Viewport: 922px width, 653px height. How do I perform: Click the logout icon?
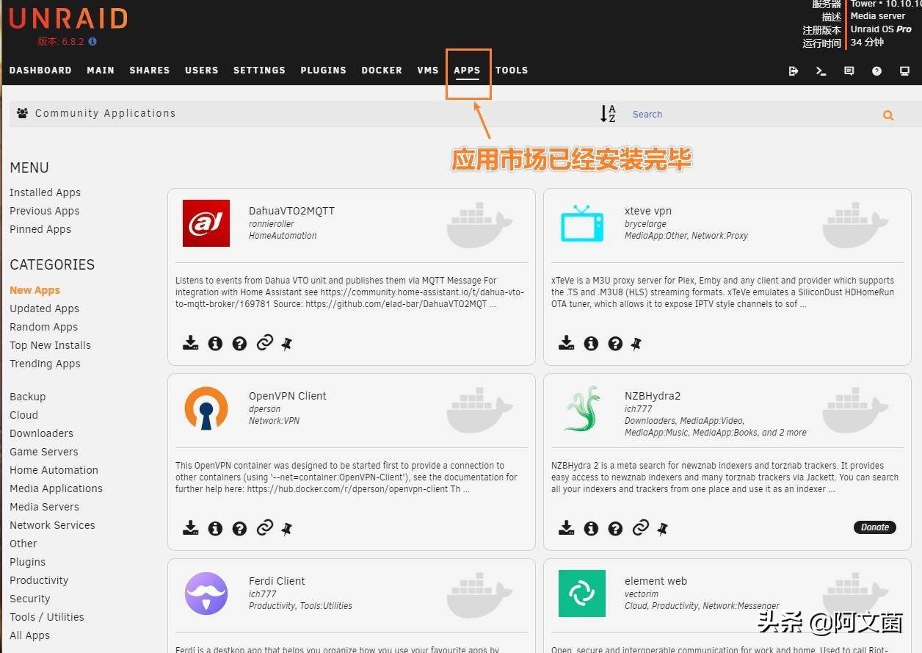tap(793, 71)
